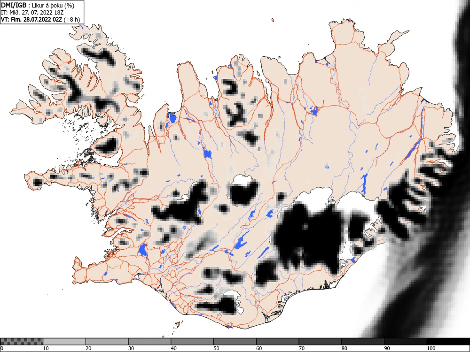Select the 'IT: Mið. 27. 07. 2022 18Z' line
470x352 pixels.
coord(33,13)
